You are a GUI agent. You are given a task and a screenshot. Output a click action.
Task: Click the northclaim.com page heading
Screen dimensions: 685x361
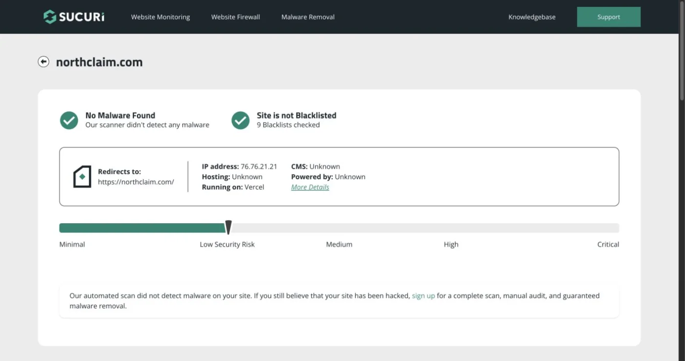point(99,62)
